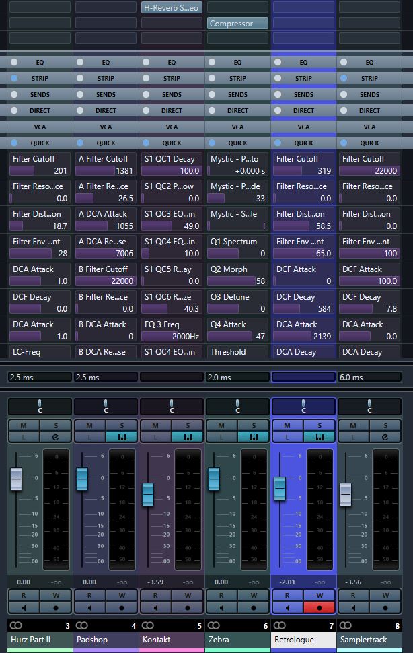Open the DIRECT routing section on Padshop
The image size is (413, 653).
[106, 110]
